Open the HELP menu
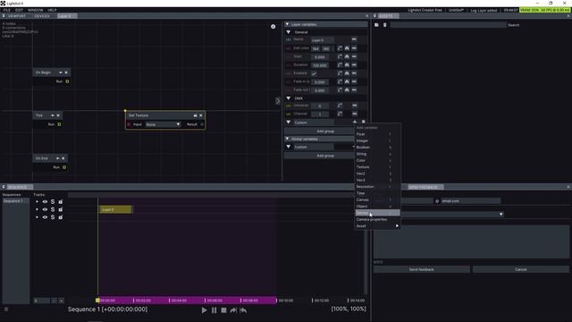 [x=52, y=10]
